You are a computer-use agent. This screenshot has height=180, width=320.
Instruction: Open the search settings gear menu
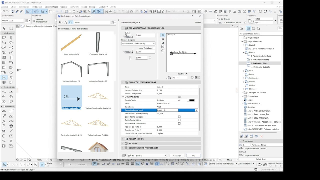113,22
